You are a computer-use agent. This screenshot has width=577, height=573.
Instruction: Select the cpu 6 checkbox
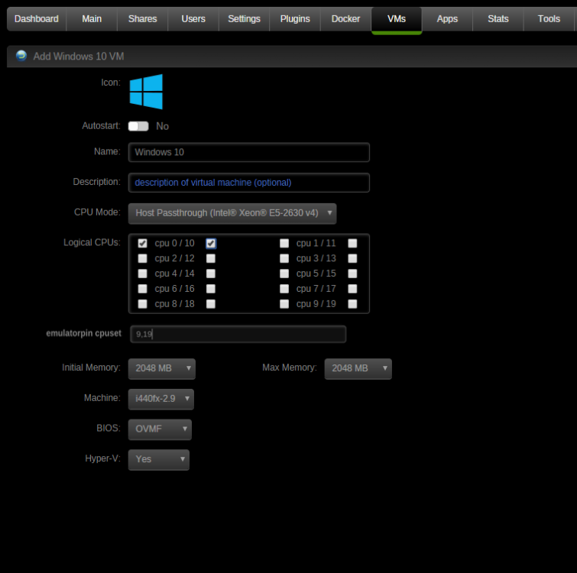point(142,289)
